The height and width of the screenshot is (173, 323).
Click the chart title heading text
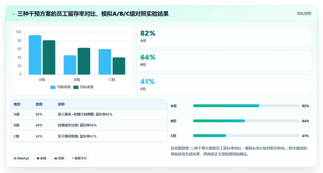click(x=93, y=14)
